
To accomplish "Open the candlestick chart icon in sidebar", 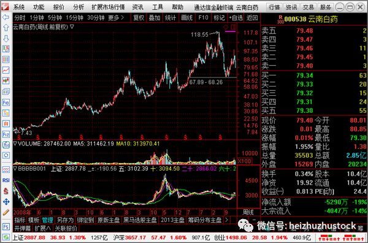I will (x=6, y=80).
